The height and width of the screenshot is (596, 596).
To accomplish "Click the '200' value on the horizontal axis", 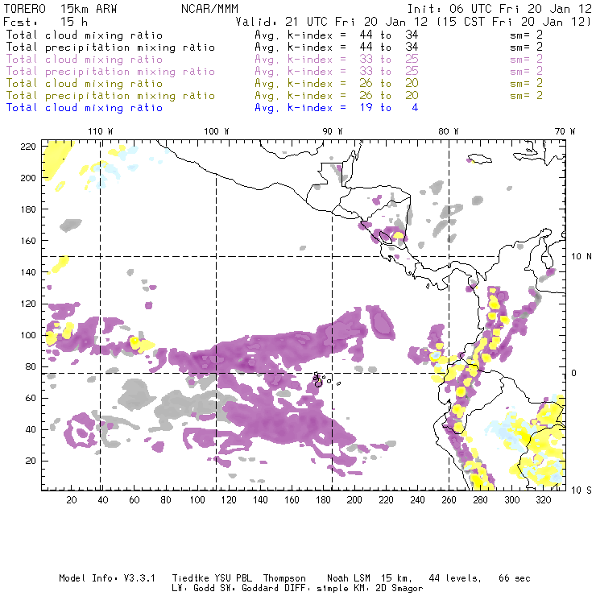I will 354,500.
